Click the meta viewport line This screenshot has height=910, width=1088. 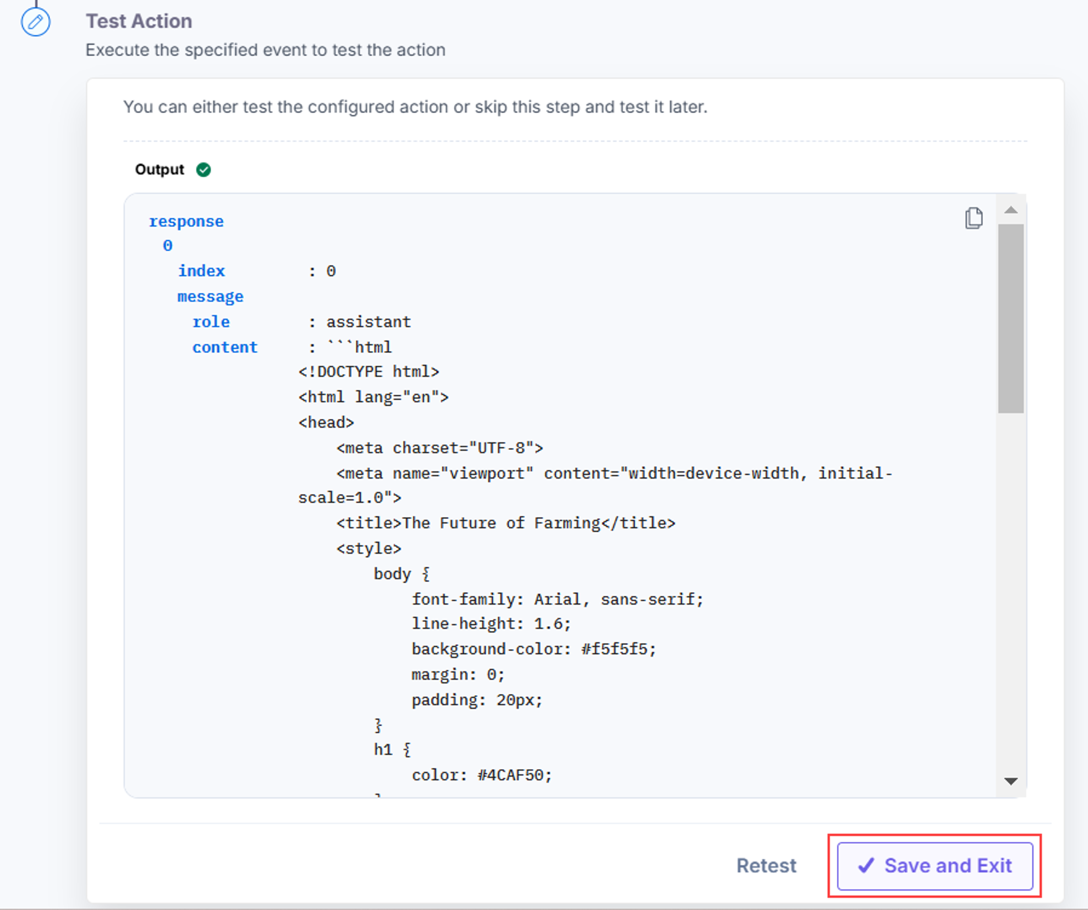coord(595,485)
